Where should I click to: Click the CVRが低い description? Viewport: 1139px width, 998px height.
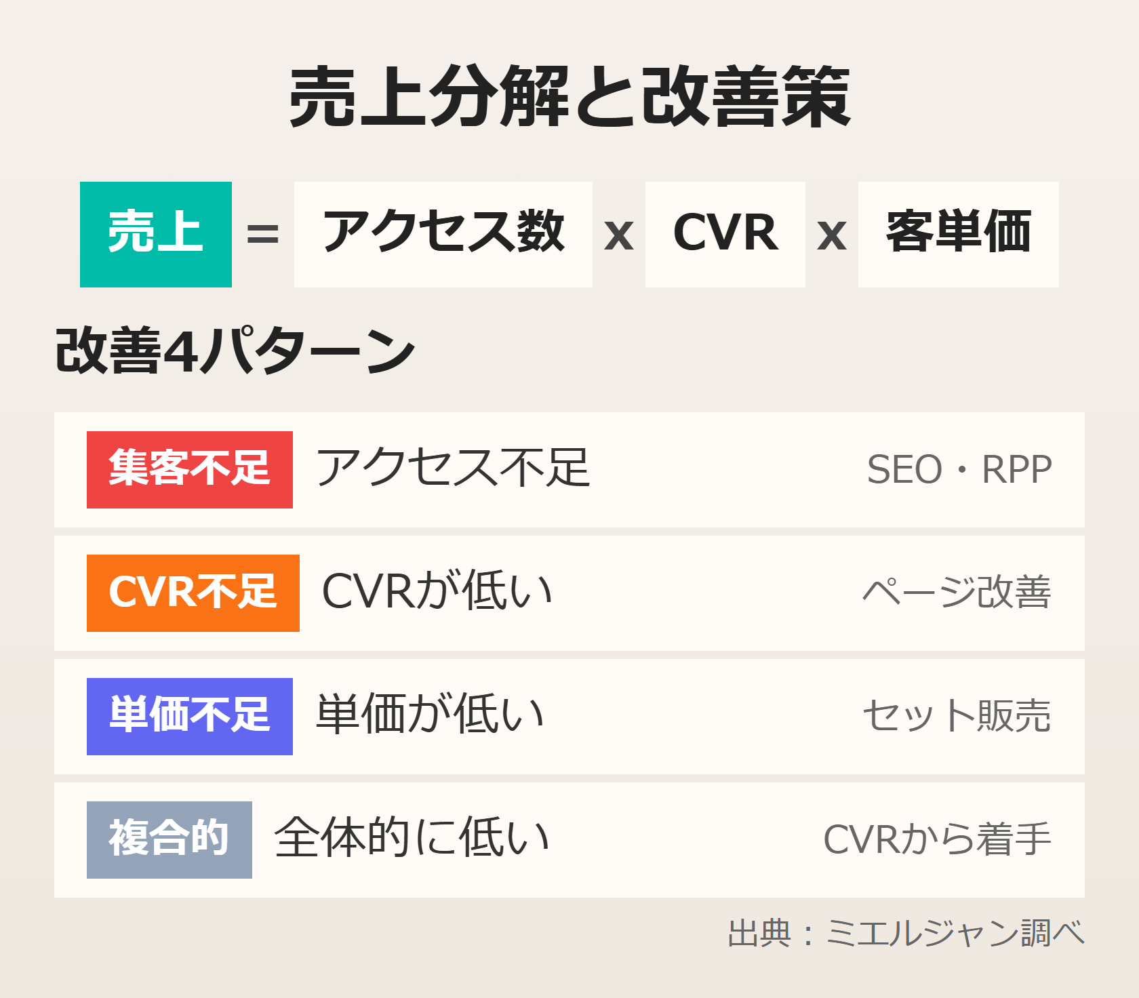click(x=437, y=592)
